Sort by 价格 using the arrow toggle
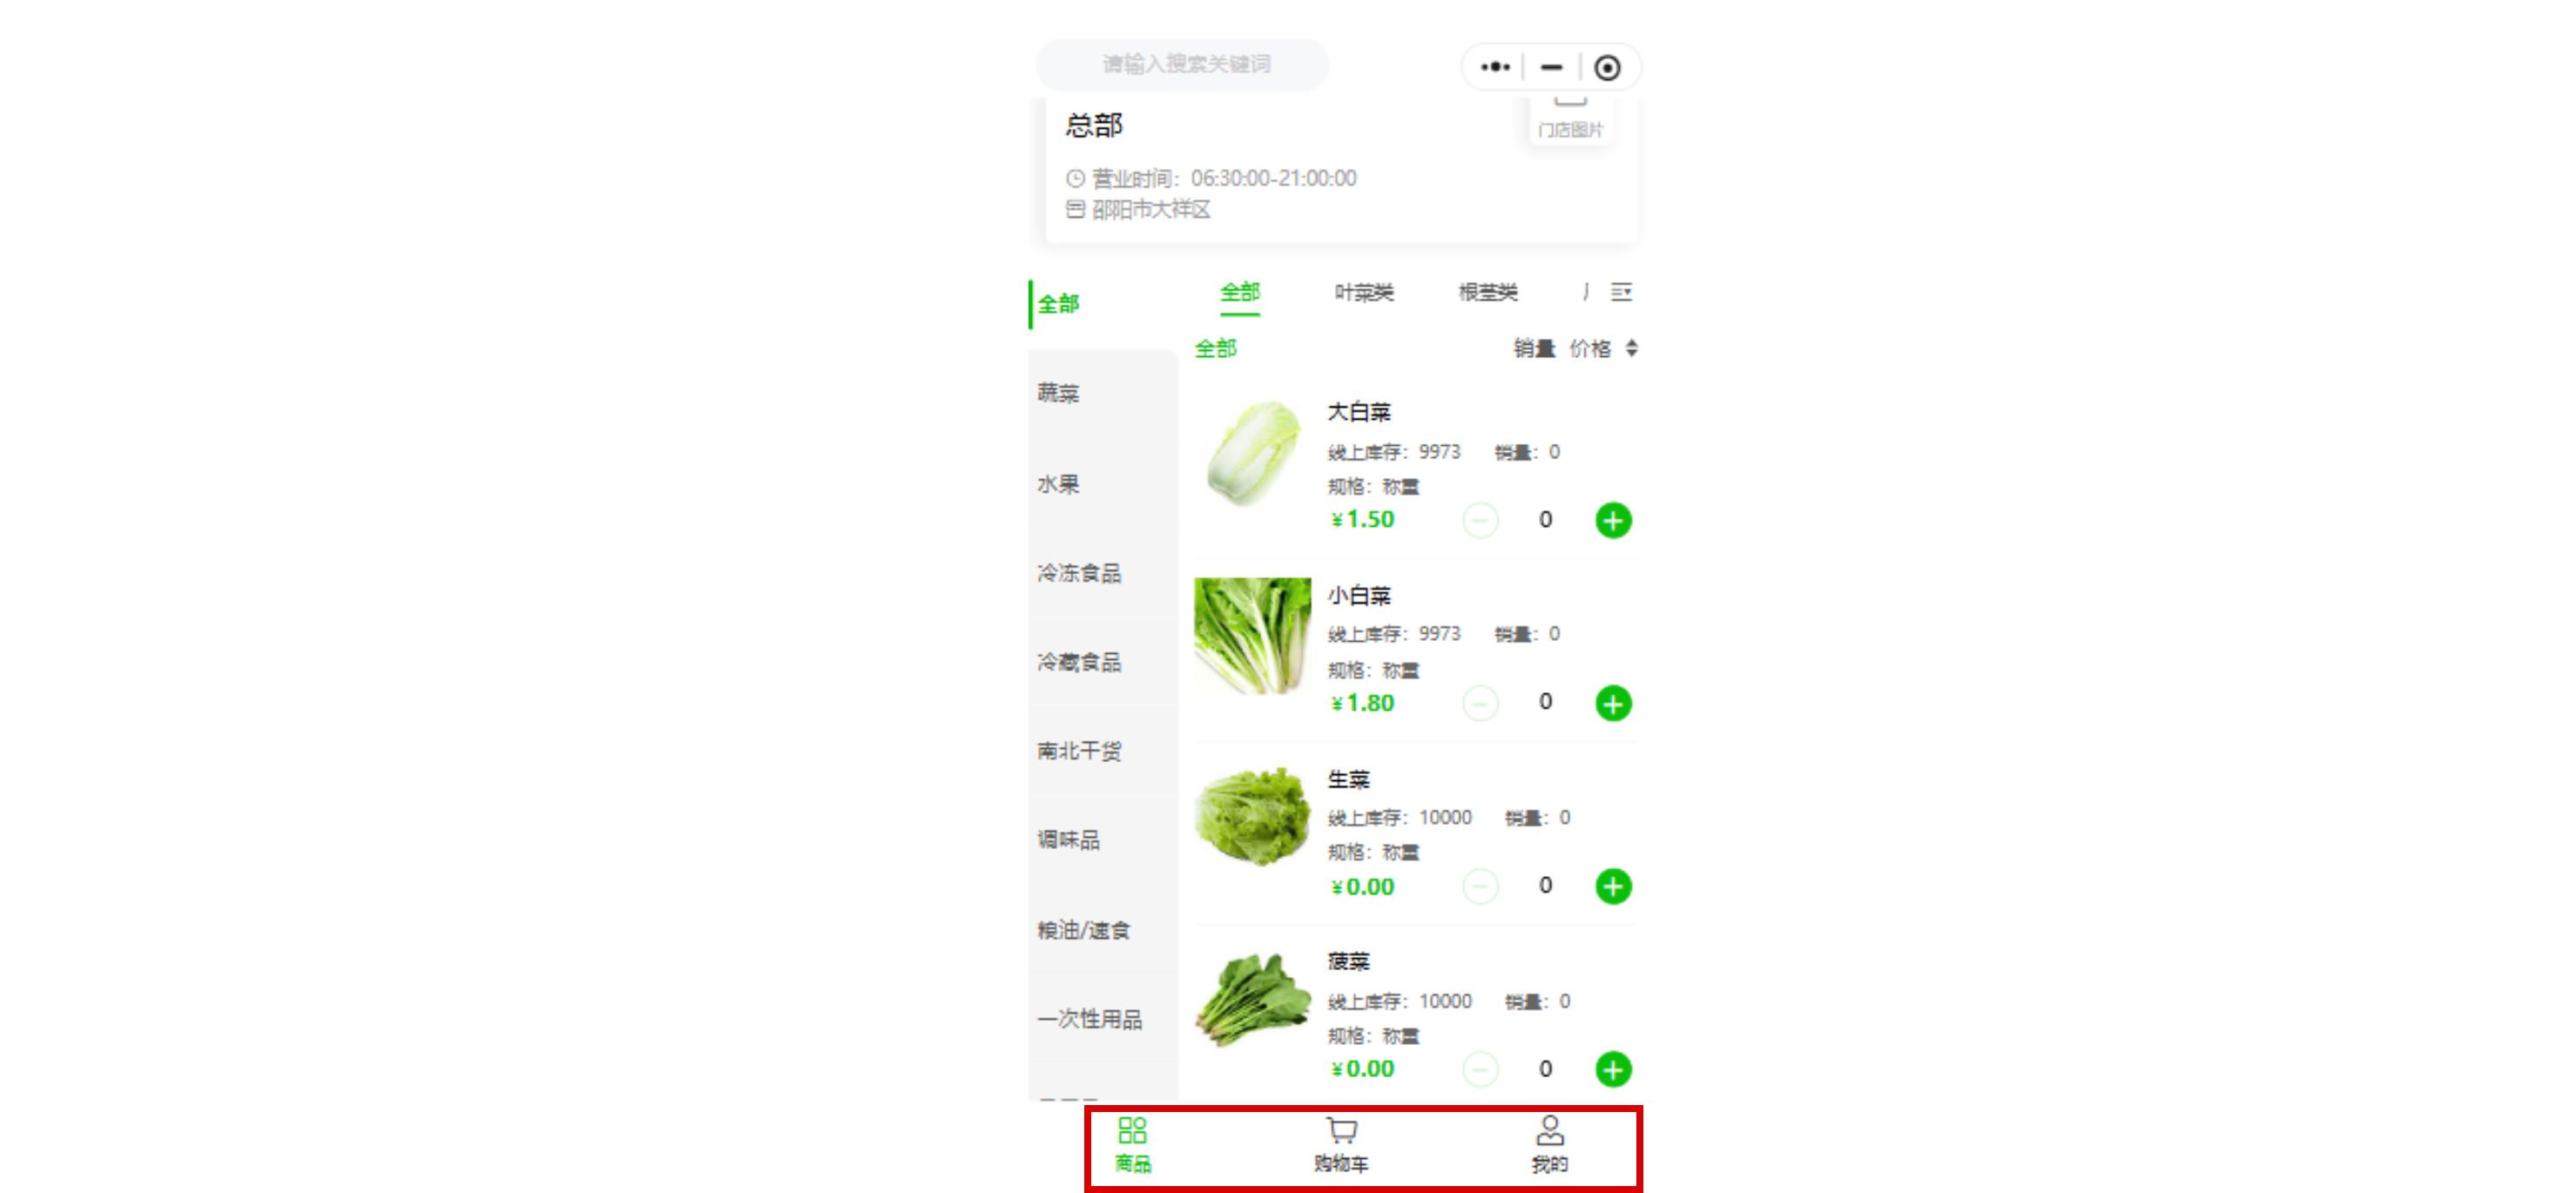This screenshot has height=1193, width=2570. coord(1603,348)
